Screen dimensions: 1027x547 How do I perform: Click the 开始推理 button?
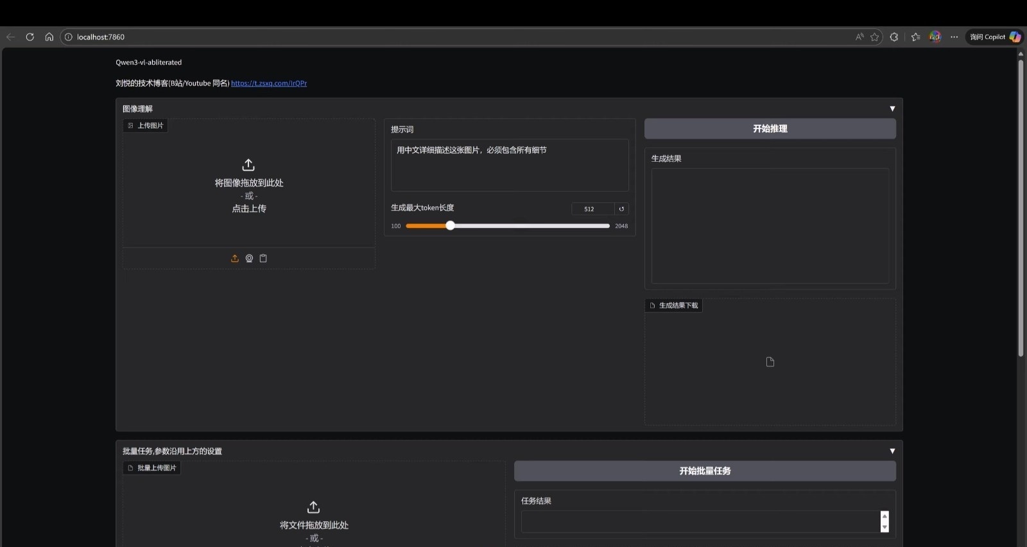[x=770, y=128]
